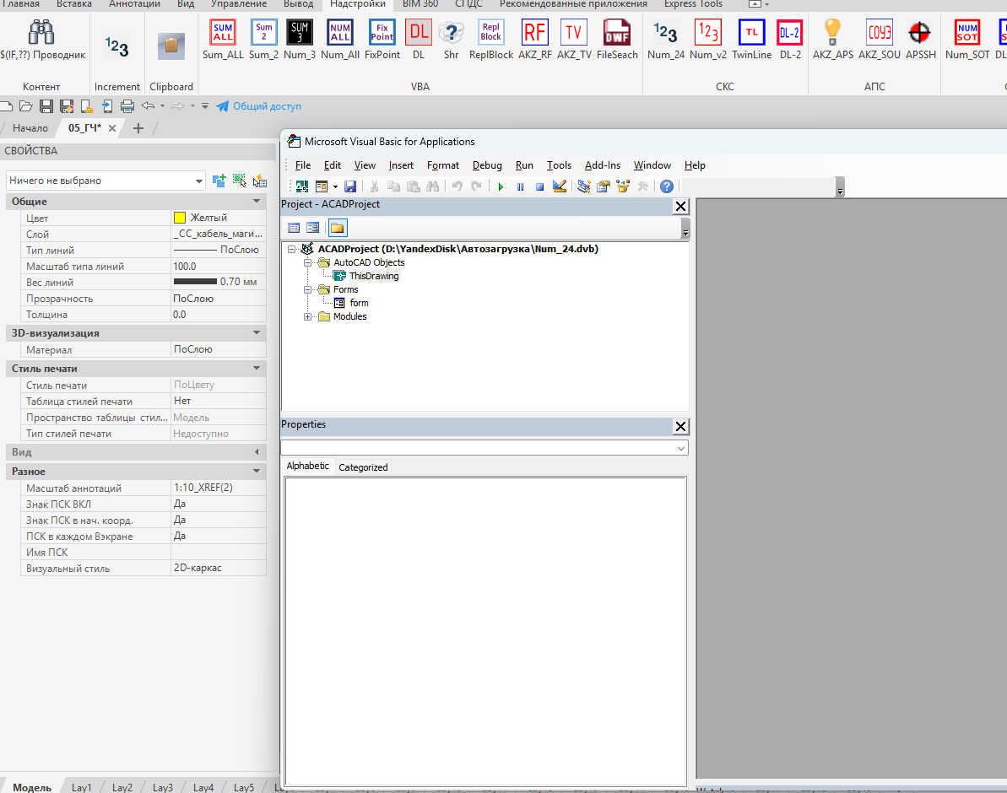Launch the Sum_ALL macro from the ribbon
Image resolution: width=1007 pixels, height=793 pixels.
click(x=222, y=31)
